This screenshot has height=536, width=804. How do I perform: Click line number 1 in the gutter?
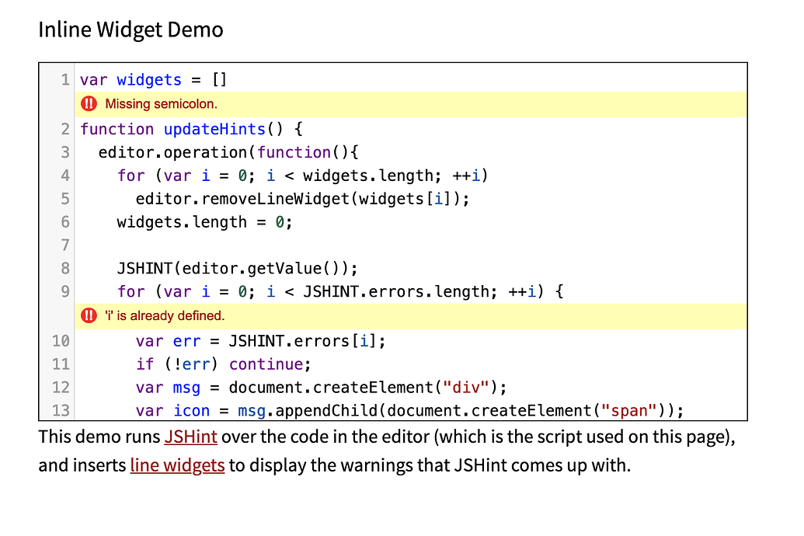point(65,79)
